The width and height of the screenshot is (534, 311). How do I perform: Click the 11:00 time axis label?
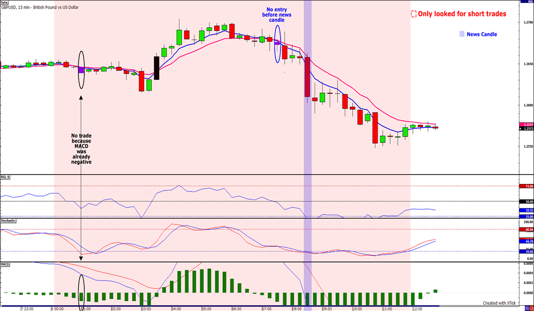pyautogui.click(x=387, y=309)
